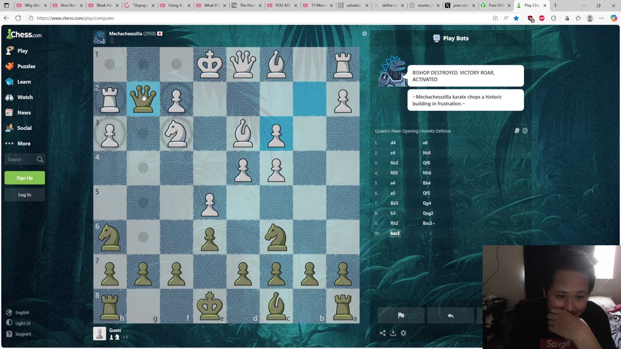Screen dimensions: 621x349
Task: Click the resign flag button
Action: pyautogui.click(x=401, y=316)
